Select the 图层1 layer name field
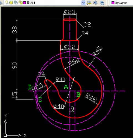133x138 pixels. point(31,3)
